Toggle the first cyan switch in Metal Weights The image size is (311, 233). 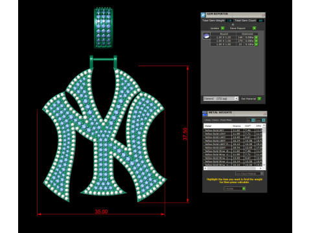point(253,120)
